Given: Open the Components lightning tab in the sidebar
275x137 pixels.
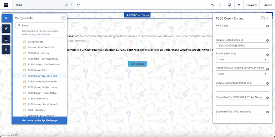Looking at the screenshot, I should tap(6, 18).
